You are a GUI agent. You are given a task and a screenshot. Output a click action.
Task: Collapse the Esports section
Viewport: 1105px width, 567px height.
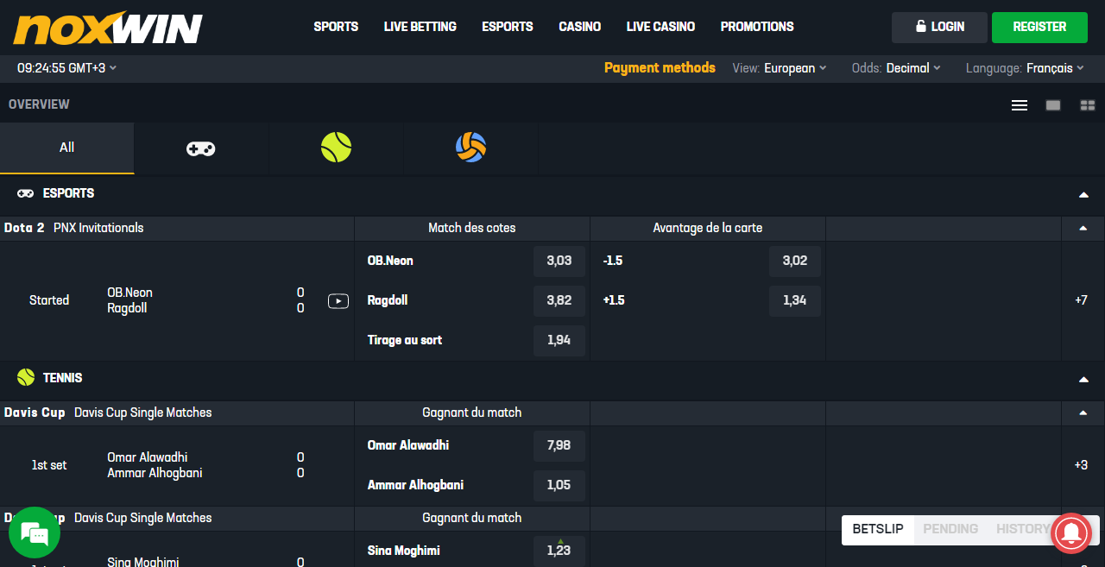tap(1083, 195)
